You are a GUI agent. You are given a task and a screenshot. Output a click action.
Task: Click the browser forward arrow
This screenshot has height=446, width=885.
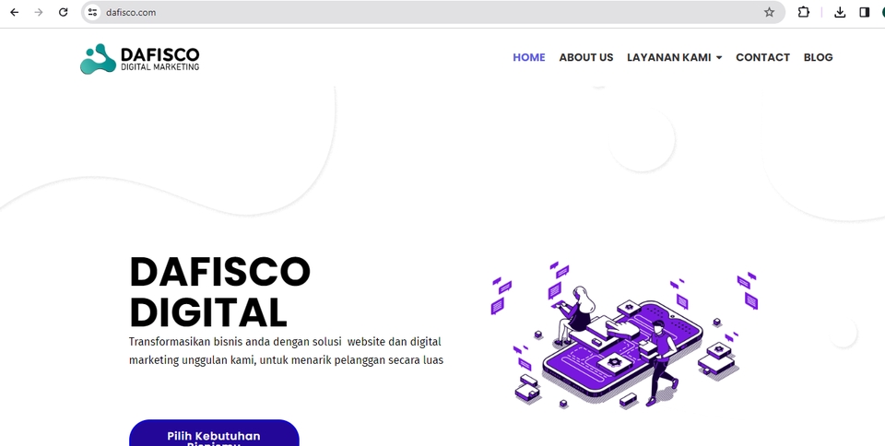point(39,12)
